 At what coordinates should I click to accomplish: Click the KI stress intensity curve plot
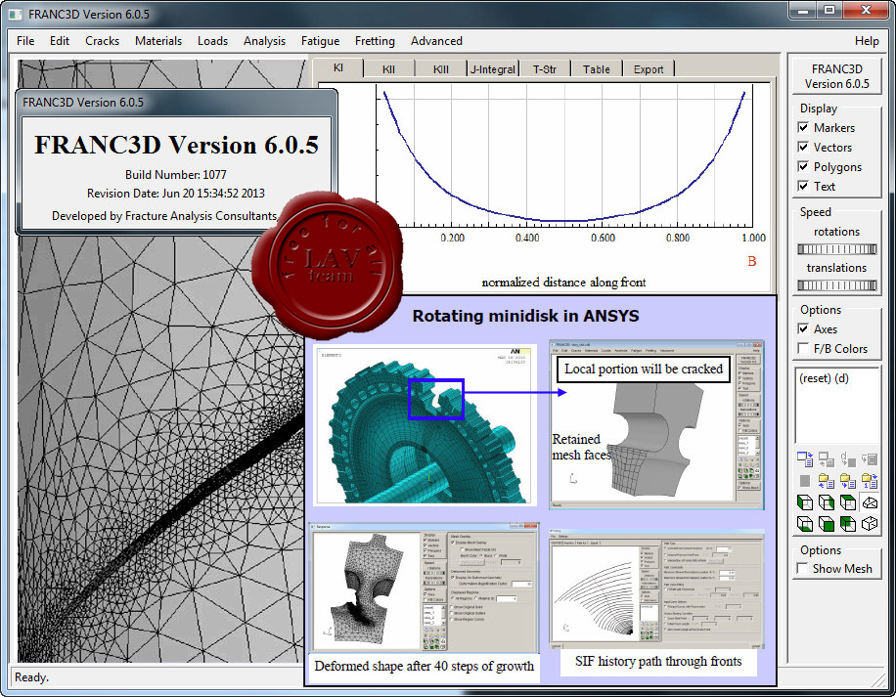(564, 155)
